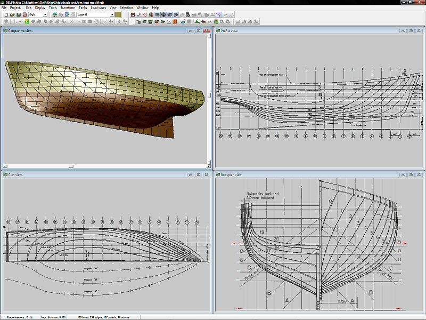Click the Open file folder icon
The height and width of the screenshot is (320, 426).
[12, 15]
